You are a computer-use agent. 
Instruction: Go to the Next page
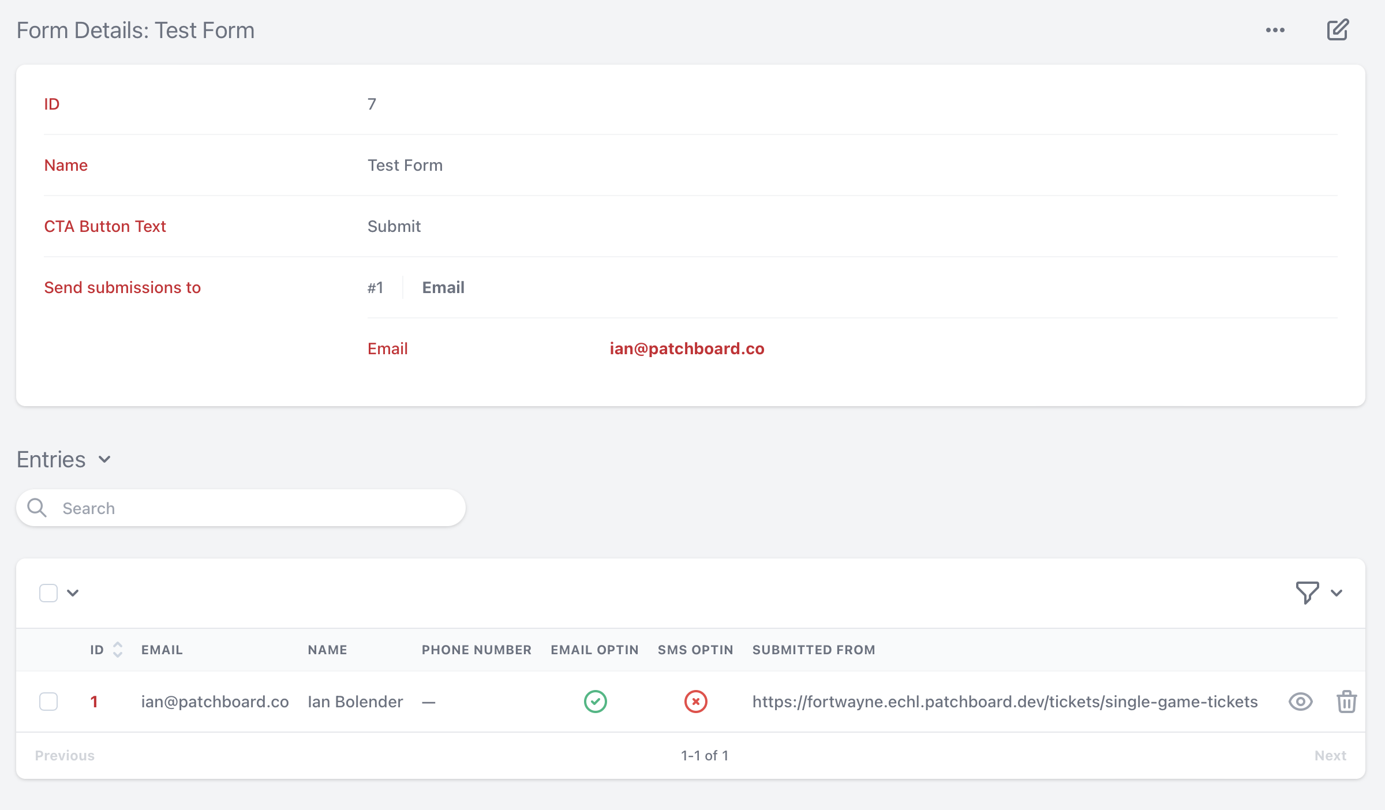coord(1330,755)
